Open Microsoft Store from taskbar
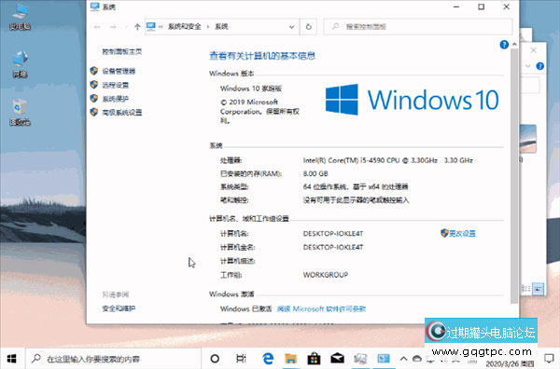560x369 pixels. (x=314, y=359)
